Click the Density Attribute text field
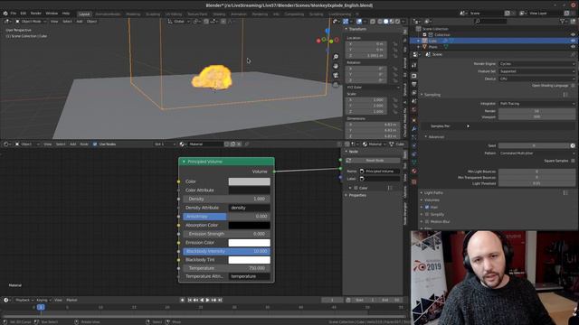Image resolution: width=579 pixels, height=325 pixels. tap(250, 208)
